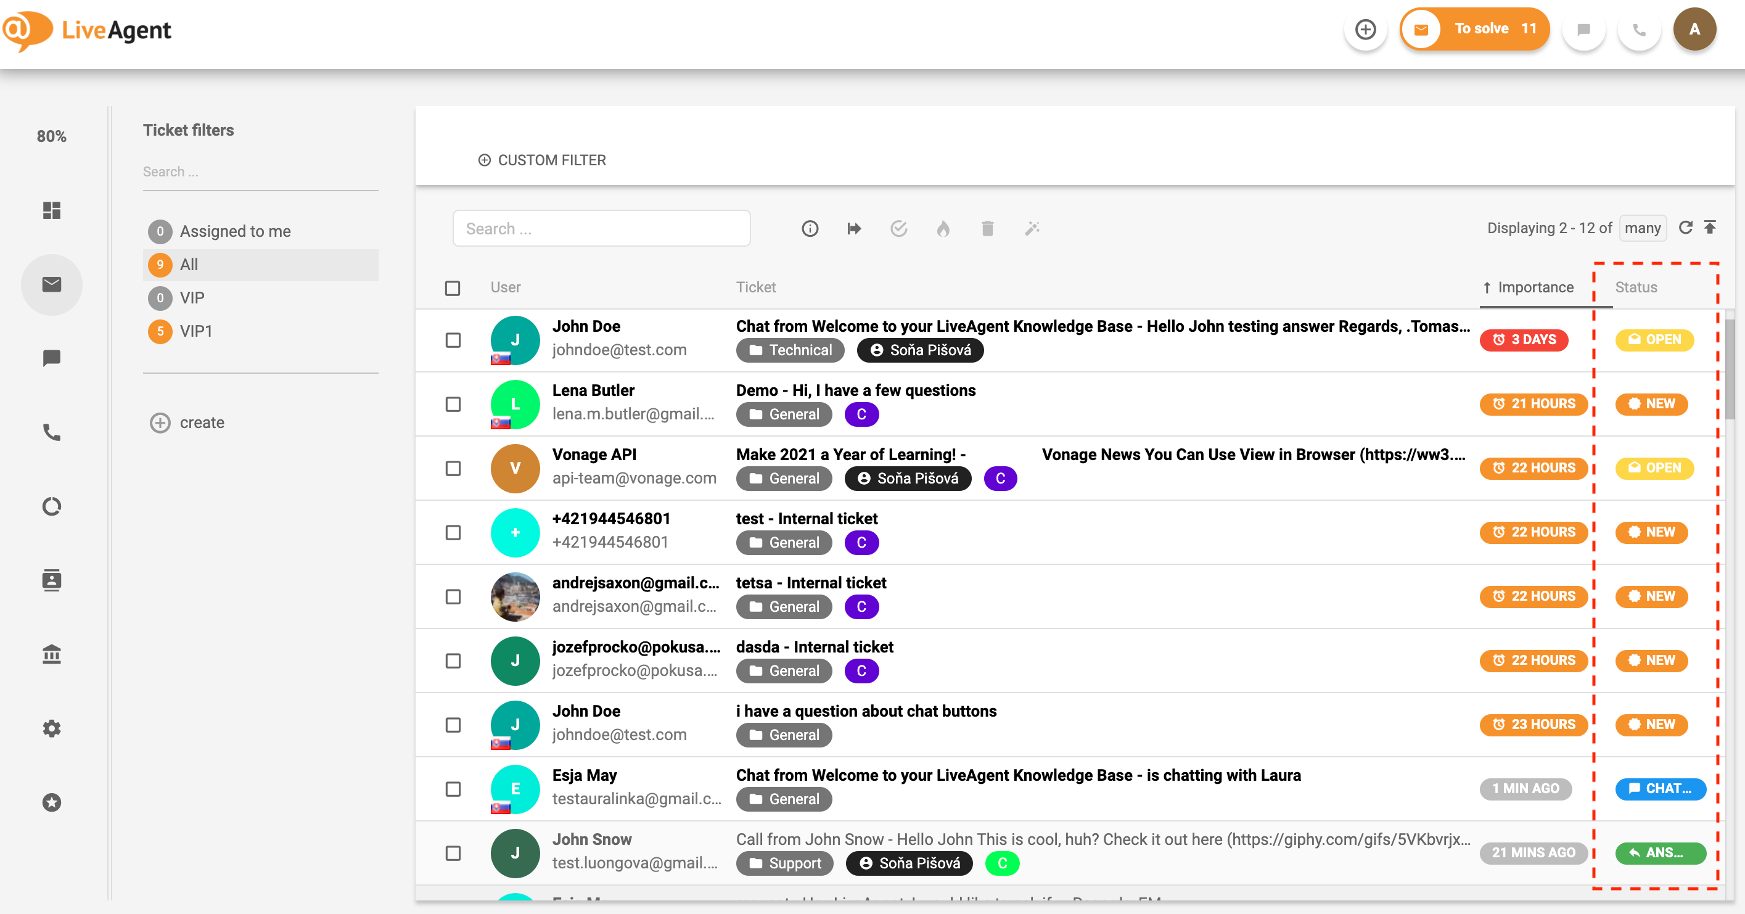Open the Knowledge base bank icon in sidebar

(51, 654)
